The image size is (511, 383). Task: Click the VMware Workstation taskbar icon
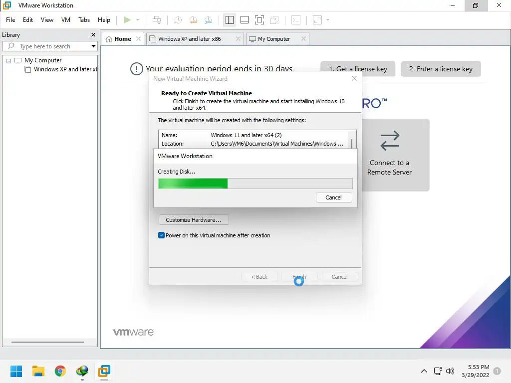(x=104, y=371)
